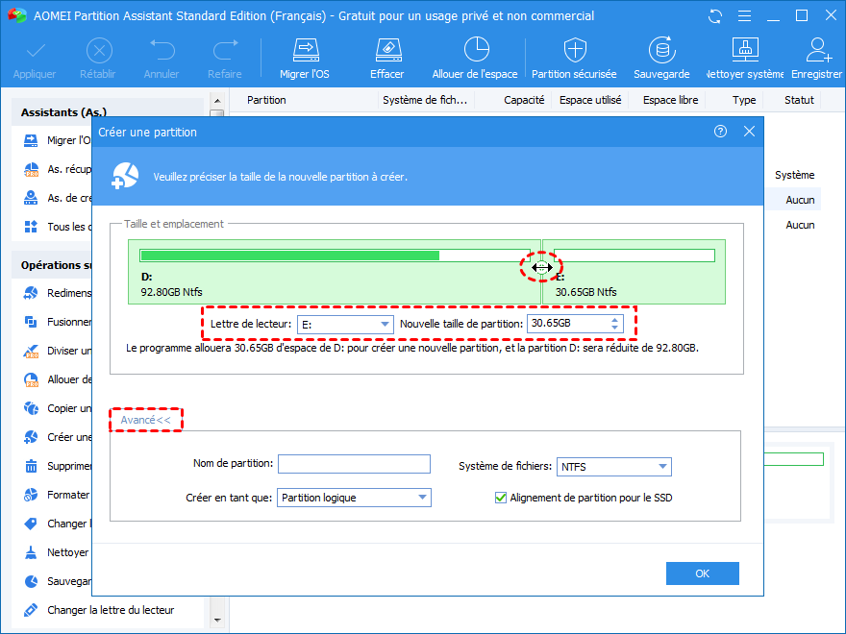The height and width of the screenshot is (634, 846).
Task: Open dialog help question mark icon
Action: [x=720, y=131]
